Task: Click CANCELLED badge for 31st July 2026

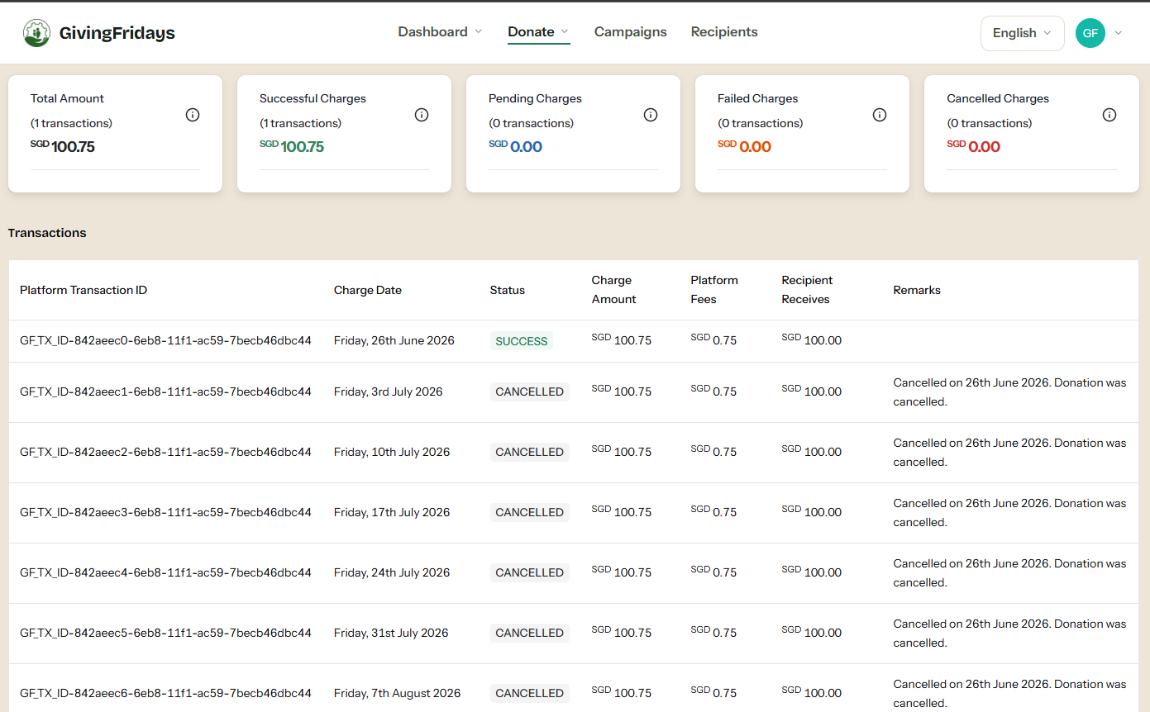Action: pyautogui.click(x=530, y=633)
